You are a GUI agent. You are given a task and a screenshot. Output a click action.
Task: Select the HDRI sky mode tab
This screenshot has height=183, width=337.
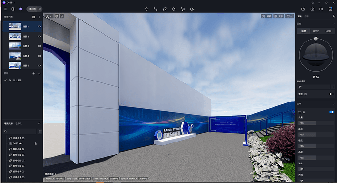pos(328,31)
